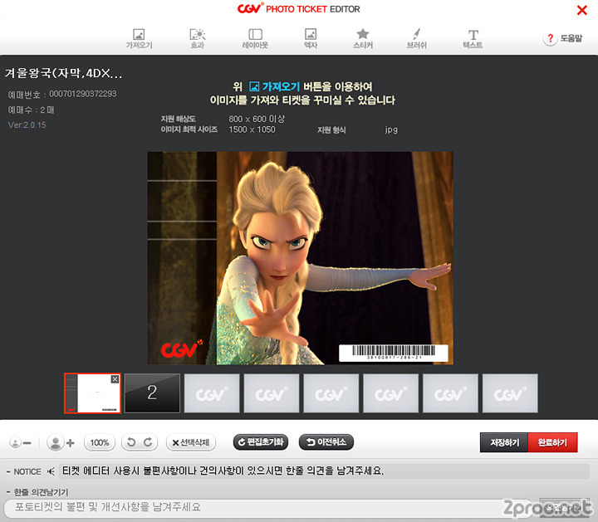The image size is (598, 522).
Task: Select the 텍스트 text tool
Action: pos(473,38)
